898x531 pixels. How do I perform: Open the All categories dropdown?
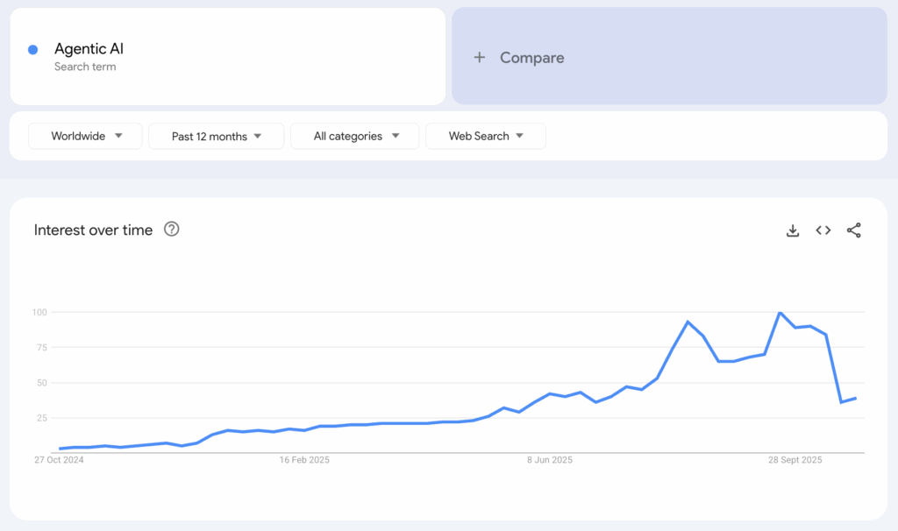coord(355,136)
